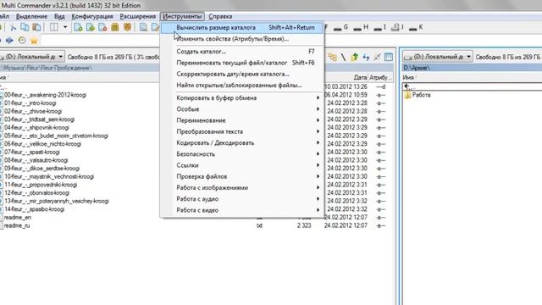
Task: Expand 'Преобразования текста' submenu
Action: pyautogui.click(x=242, y=132)
